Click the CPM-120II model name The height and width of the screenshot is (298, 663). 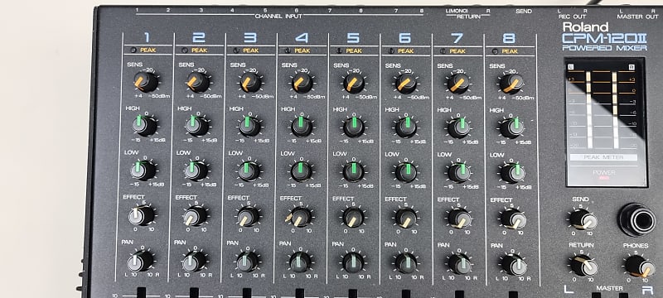[x=604, y=38]
